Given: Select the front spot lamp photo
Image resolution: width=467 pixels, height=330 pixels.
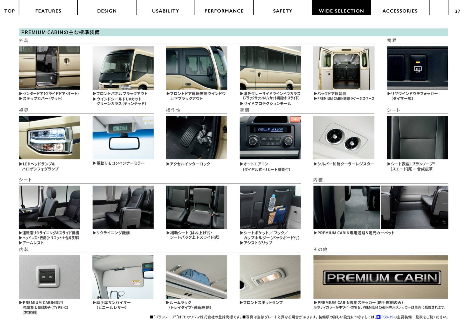Looking at the screenshot, I should pyautogui.click(x=270, y=277).
